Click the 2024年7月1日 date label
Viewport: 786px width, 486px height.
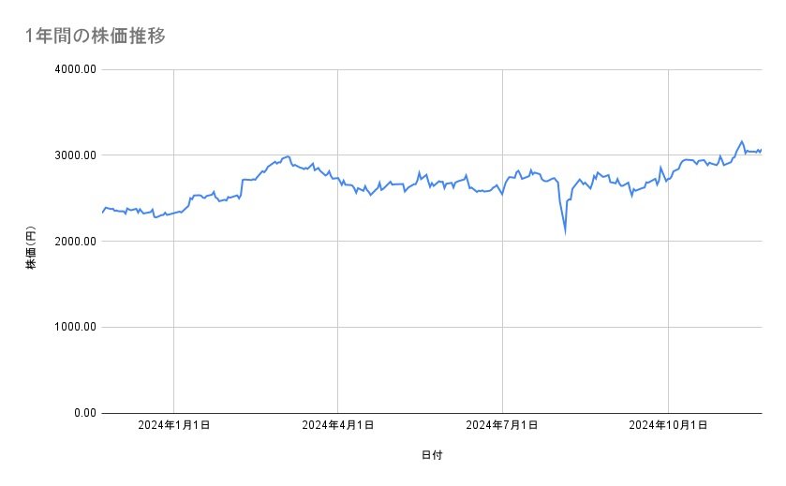pyautogui.click(x=503, y=426)
